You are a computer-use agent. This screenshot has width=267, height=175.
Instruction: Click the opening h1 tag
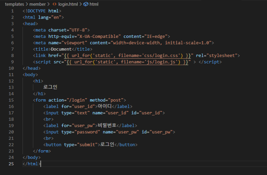click(x=38, y=81)
